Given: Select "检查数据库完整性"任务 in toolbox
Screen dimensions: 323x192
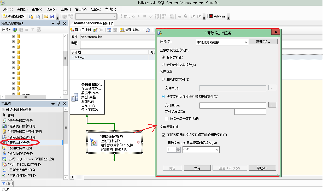Looking at the screenshot, I should (x=25, y=131).
